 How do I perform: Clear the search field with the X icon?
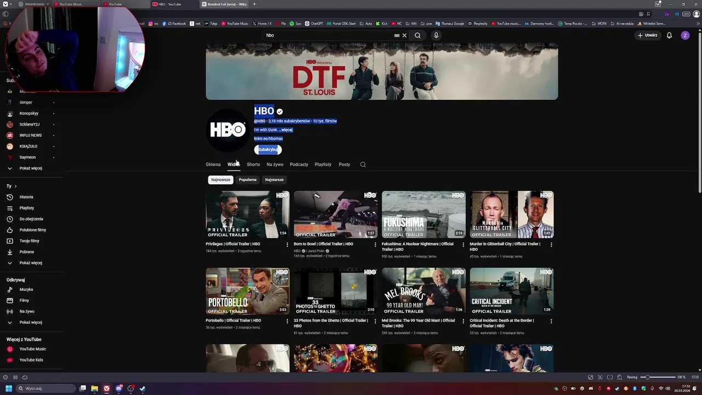point(404,35)
